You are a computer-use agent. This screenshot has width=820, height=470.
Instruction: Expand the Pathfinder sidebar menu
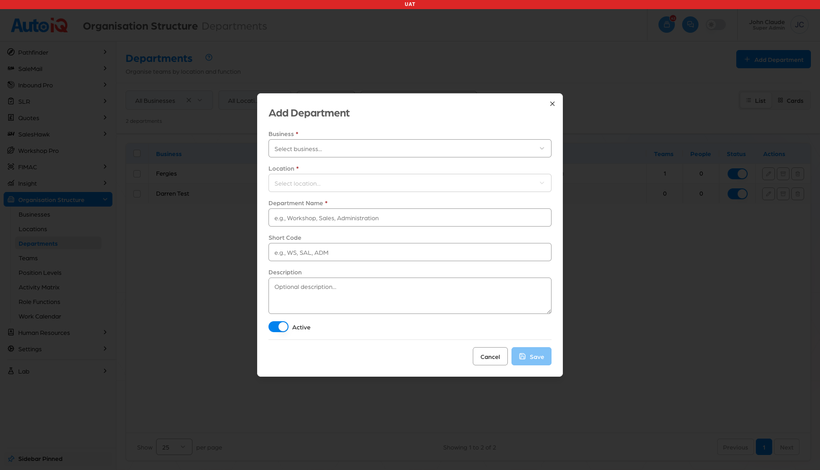[x=58, y=52]
